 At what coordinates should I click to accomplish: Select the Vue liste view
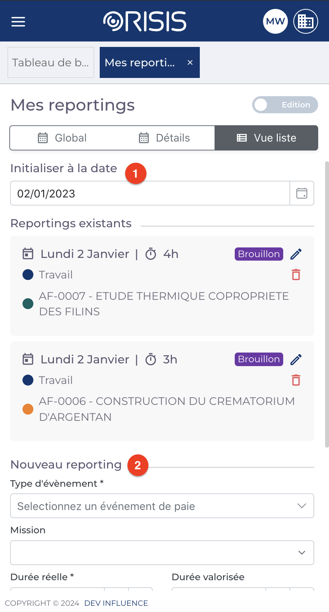(x=267, y=138)
